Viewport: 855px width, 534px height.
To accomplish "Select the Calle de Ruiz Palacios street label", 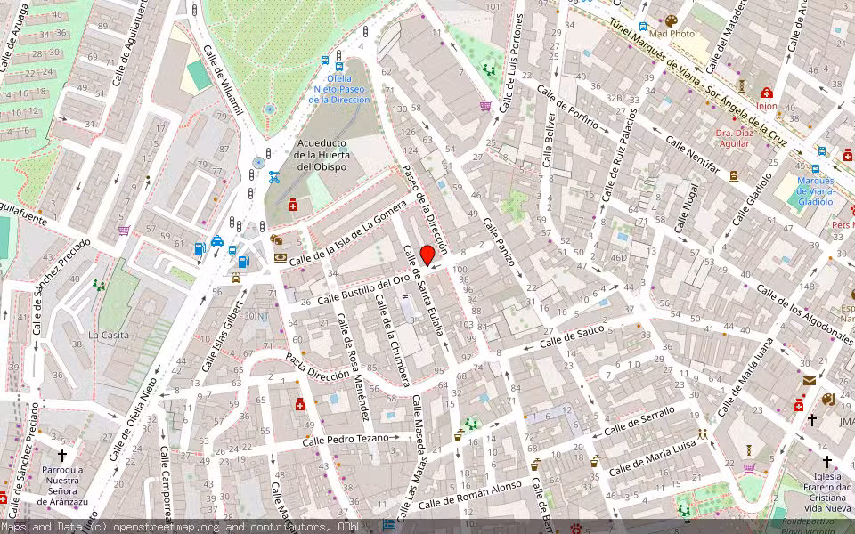I will coord(620,155).
